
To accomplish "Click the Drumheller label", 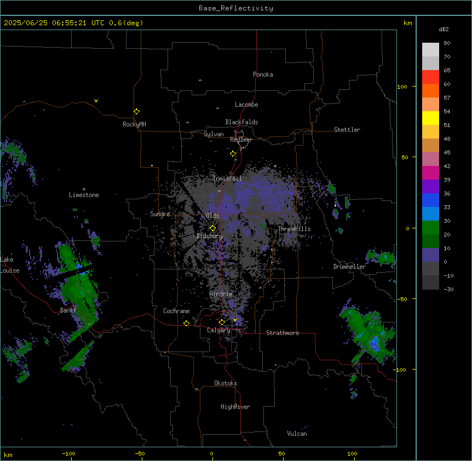I will tap(349, 267).
